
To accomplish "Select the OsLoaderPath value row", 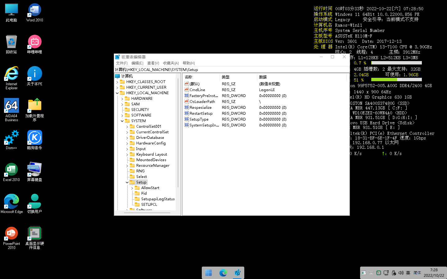I will 202,102.
